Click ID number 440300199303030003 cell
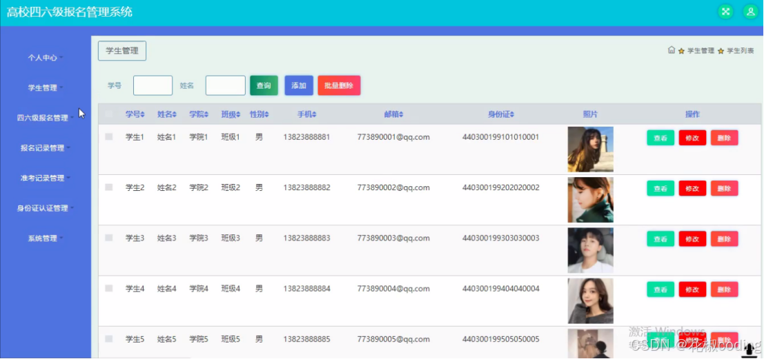 tap(501, 238)
